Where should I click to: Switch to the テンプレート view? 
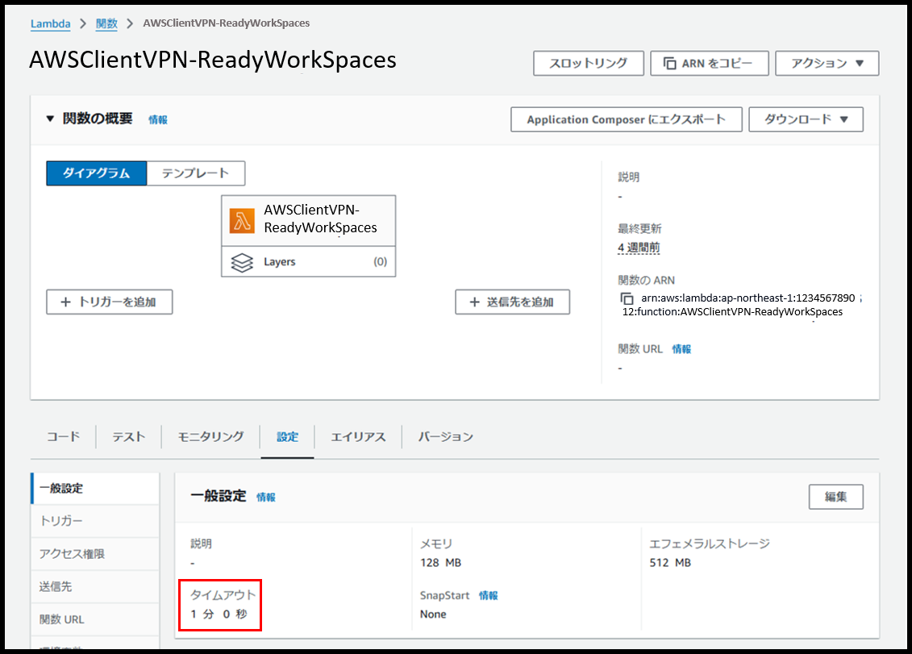[x=195, y=173]
